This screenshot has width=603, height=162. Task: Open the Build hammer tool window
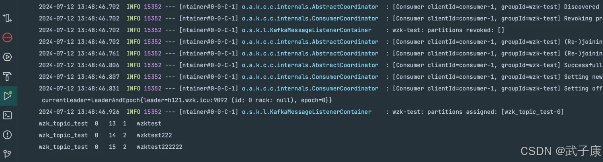coord(7,76)
